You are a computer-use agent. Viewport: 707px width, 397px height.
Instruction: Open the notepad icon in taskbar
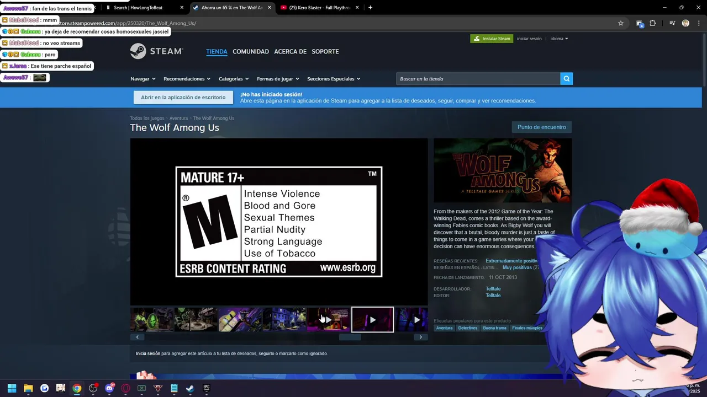pyautogui.click(x=174, y=388)
